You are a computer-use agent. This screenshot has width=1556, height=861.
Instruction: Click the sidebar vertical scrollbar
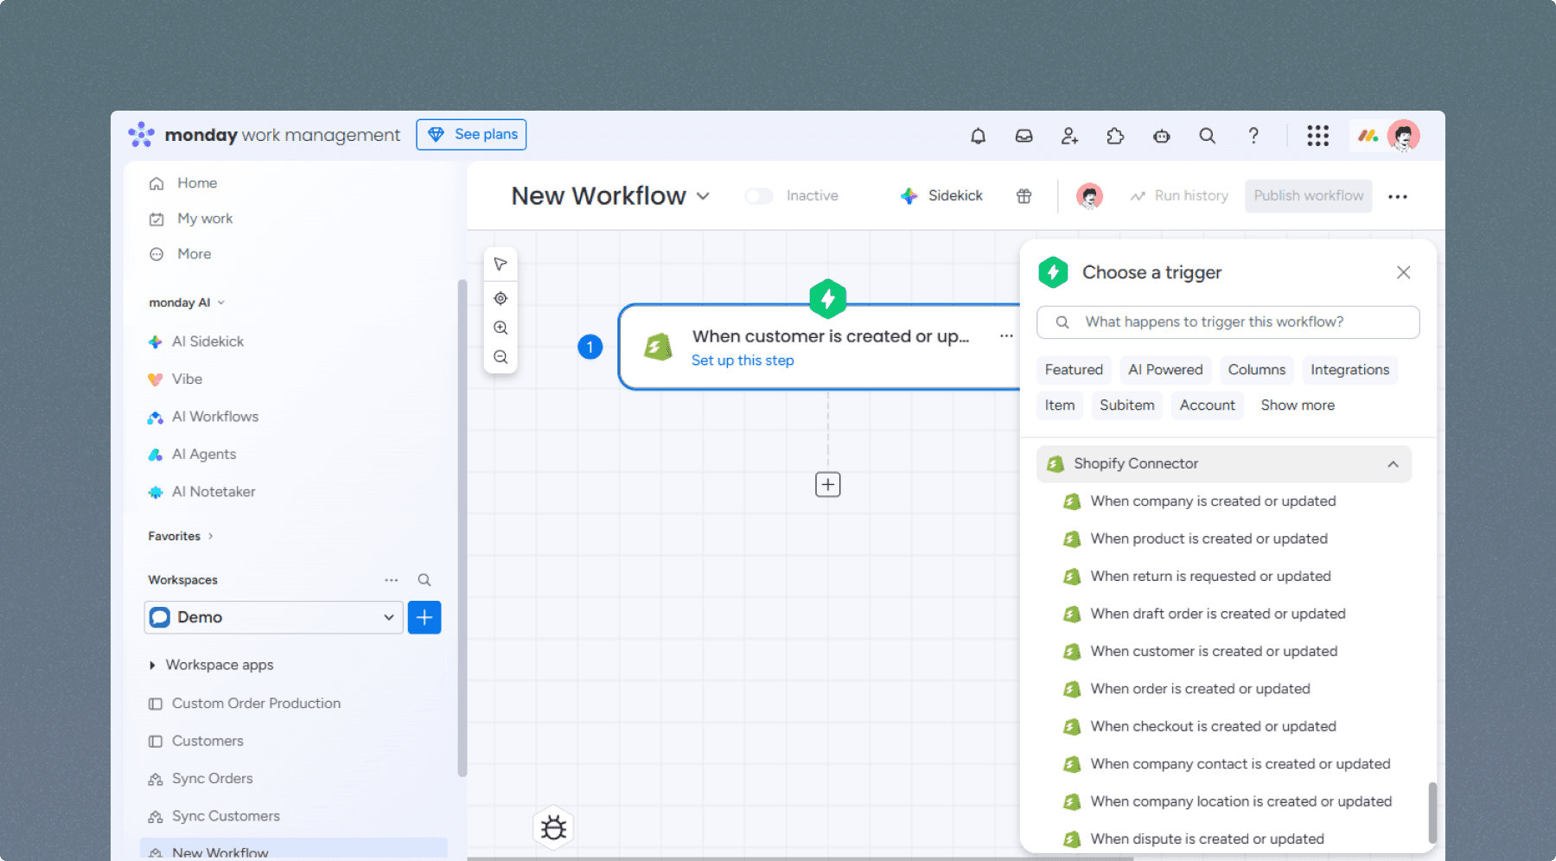[x=462, y=527]
